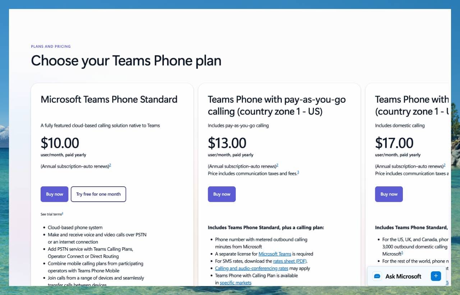Open footnote 4 next to See trial terms

coord(63,214)
